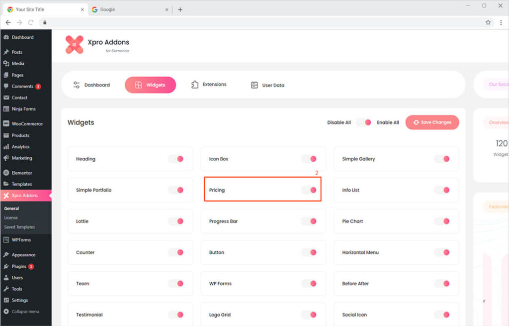Click the WooCommerce sidebar icon
The image size is (509, 326).
pos(6,124)
